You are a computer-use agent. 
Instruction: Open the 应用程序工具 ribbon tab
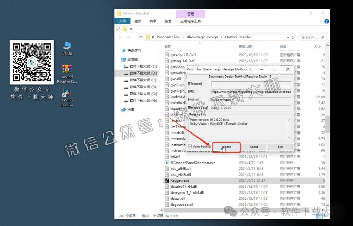pos(191,21)
